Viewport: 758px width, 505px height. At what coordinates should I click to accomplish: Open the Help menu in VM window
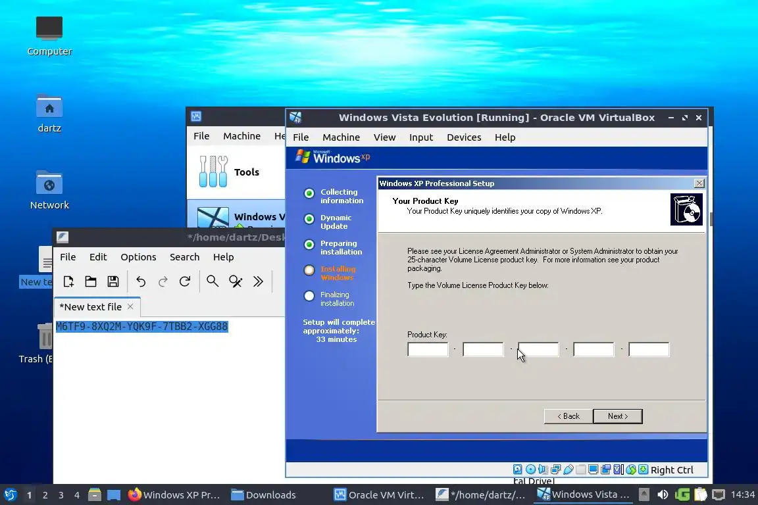[x=505, y=137]
